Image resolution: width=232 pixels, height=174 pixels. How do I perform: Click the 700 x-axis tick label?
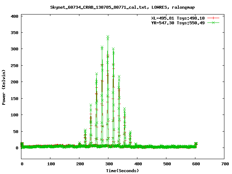[225, 164]
